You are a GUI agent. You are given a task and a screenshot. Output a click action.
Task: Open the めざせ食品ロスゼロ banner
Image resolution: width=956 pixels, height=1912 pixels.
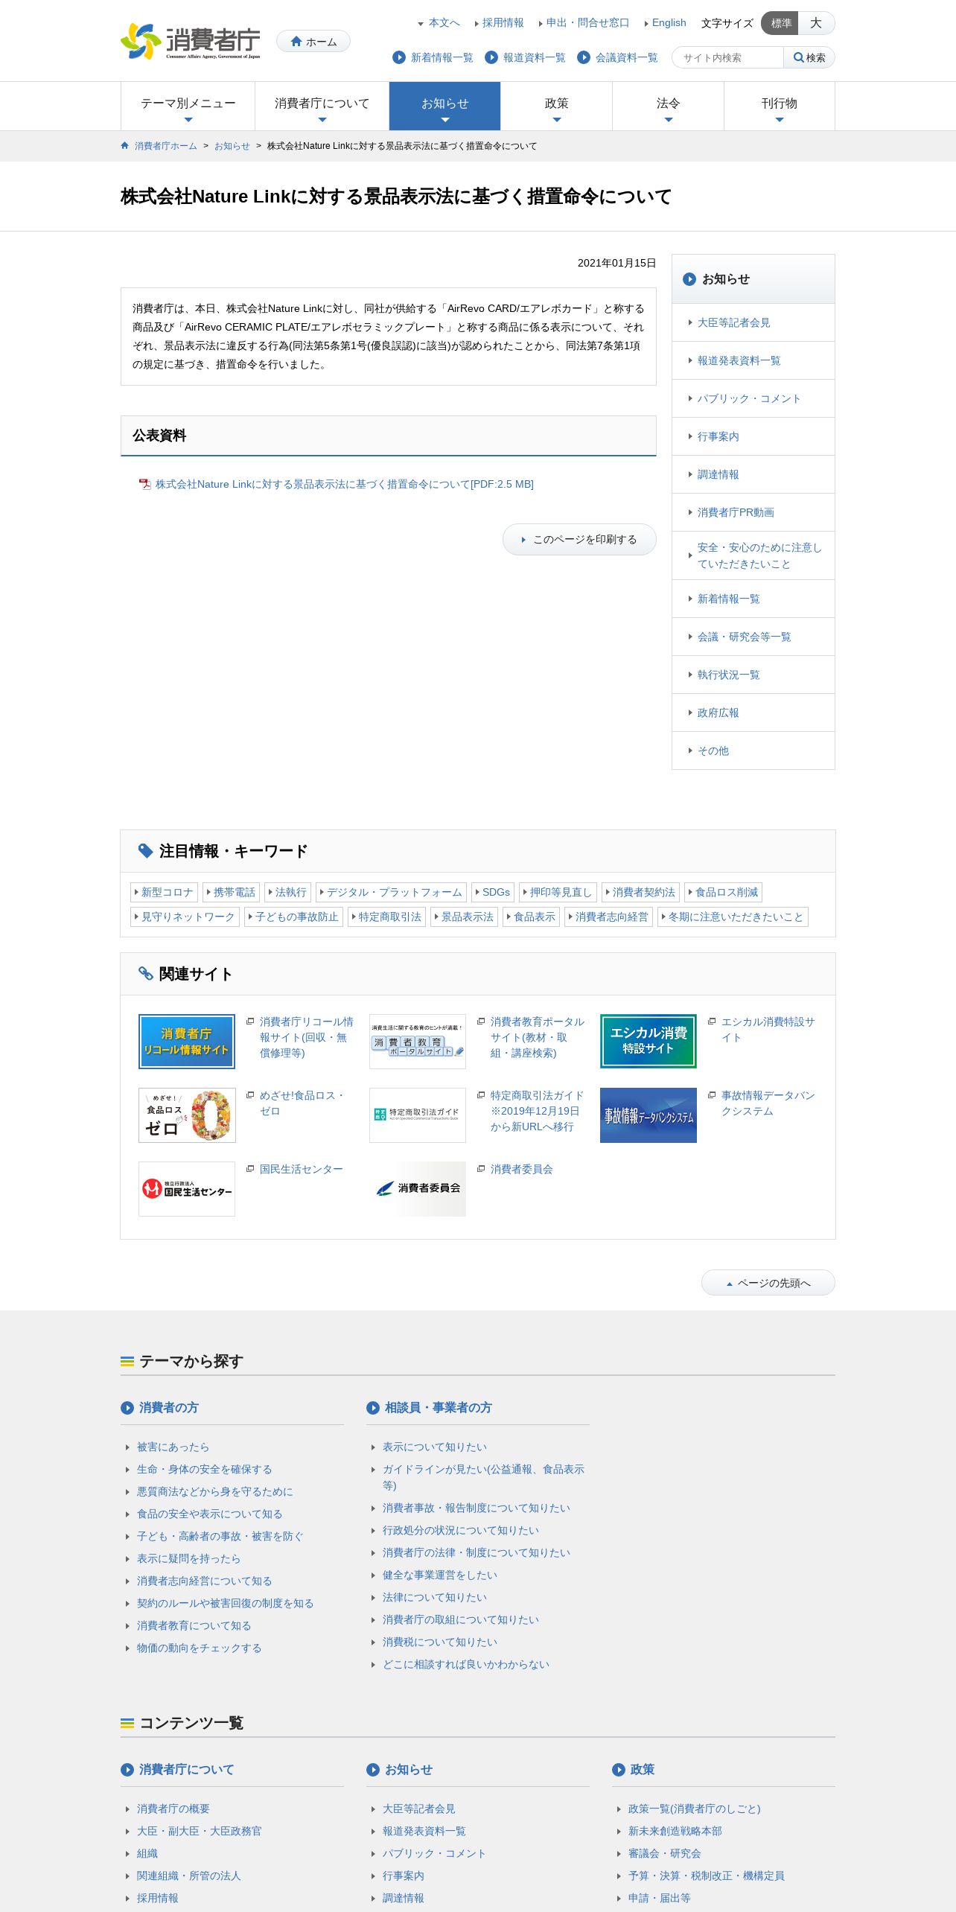pyautogui.click(x=187, y=1115)
